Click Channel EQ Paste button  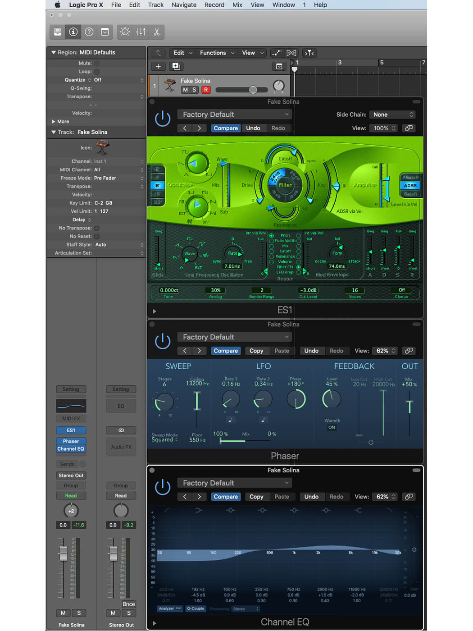[282, 497]
